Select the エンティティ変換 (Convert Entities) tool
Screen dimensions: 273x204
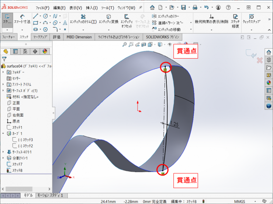[109, 19]
